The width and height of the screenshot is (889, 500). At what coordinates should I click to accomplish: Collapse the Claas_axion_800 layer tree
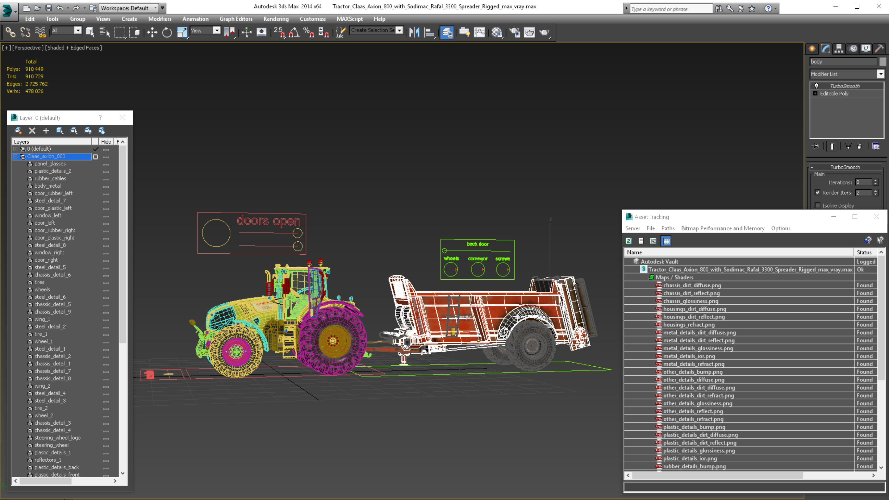click(x=15, y=157)
